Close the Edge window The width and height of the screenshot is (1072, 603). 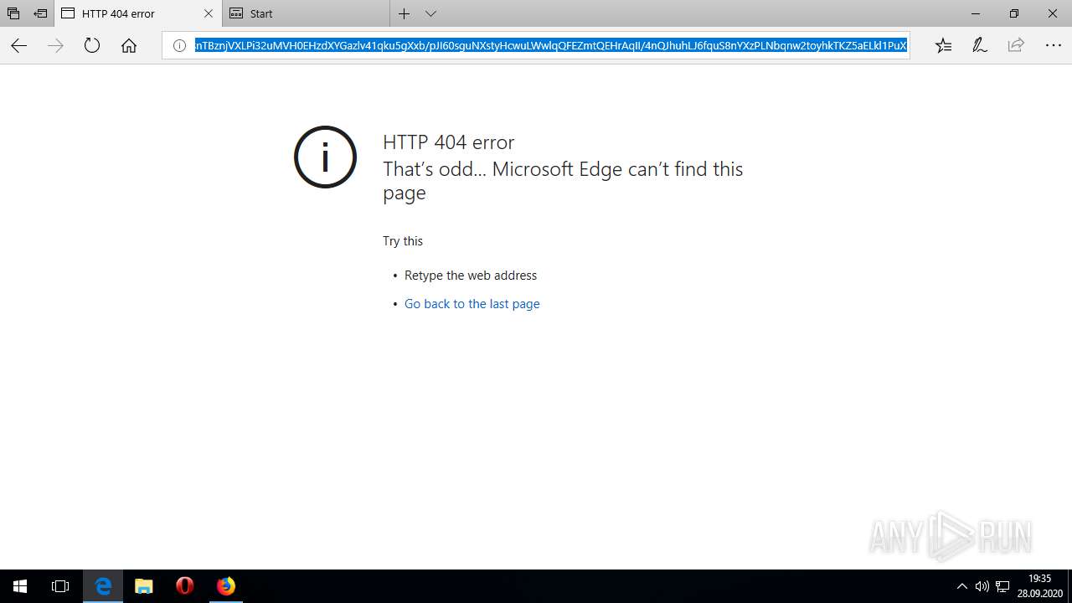(1053, 13)
